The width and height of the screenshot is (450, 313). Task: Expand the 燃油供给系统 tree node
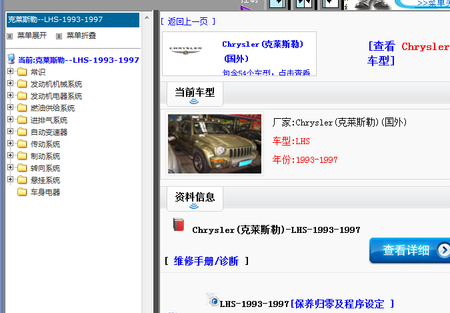coord(10,107)
